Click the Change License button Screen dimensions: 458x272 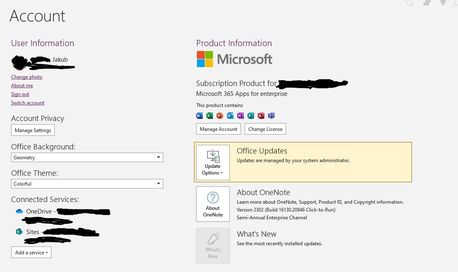tap(265, 129)
